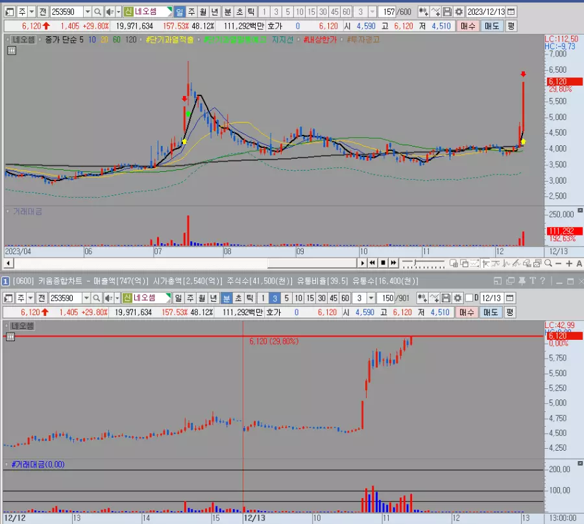Image resolution: width=584 pixels, height=524 pixels.
Task: Click the candle count field showing 157
Action: point(387,12)
